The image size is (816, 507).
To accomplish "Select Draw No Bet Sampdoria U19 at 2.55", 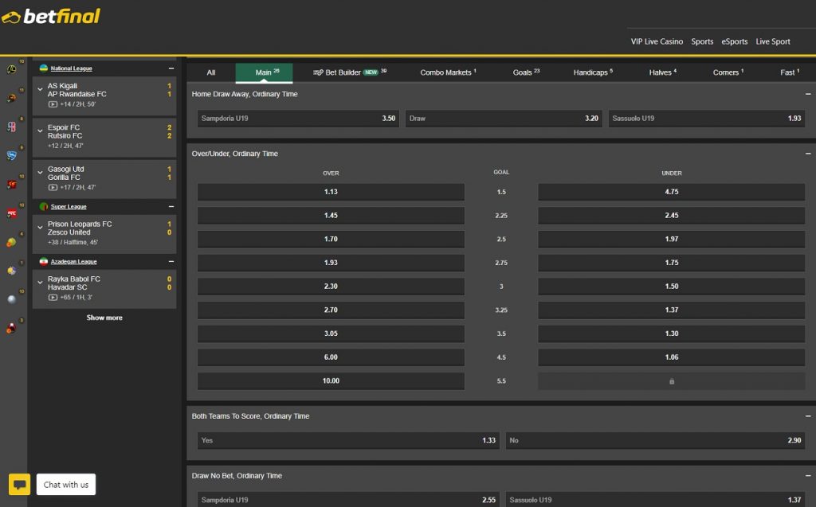I will [348, 500].
